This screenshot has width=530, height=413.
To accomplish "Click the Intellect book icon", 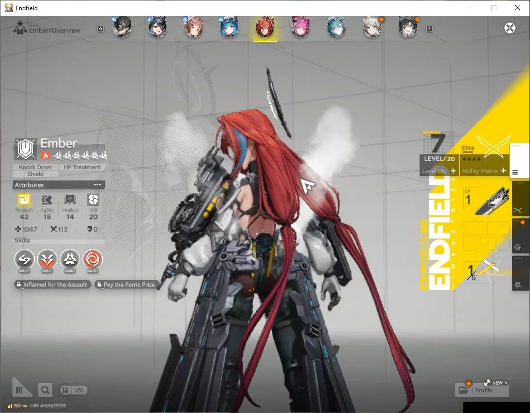I will [70, 200].
